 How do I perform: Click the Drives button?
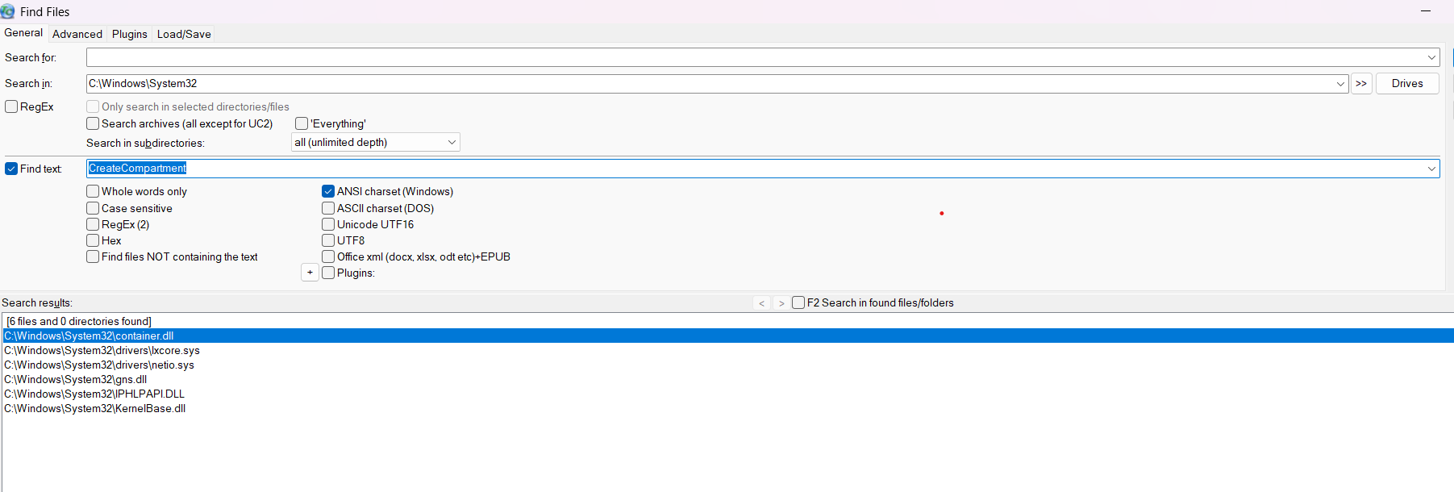coord(1406,84)
